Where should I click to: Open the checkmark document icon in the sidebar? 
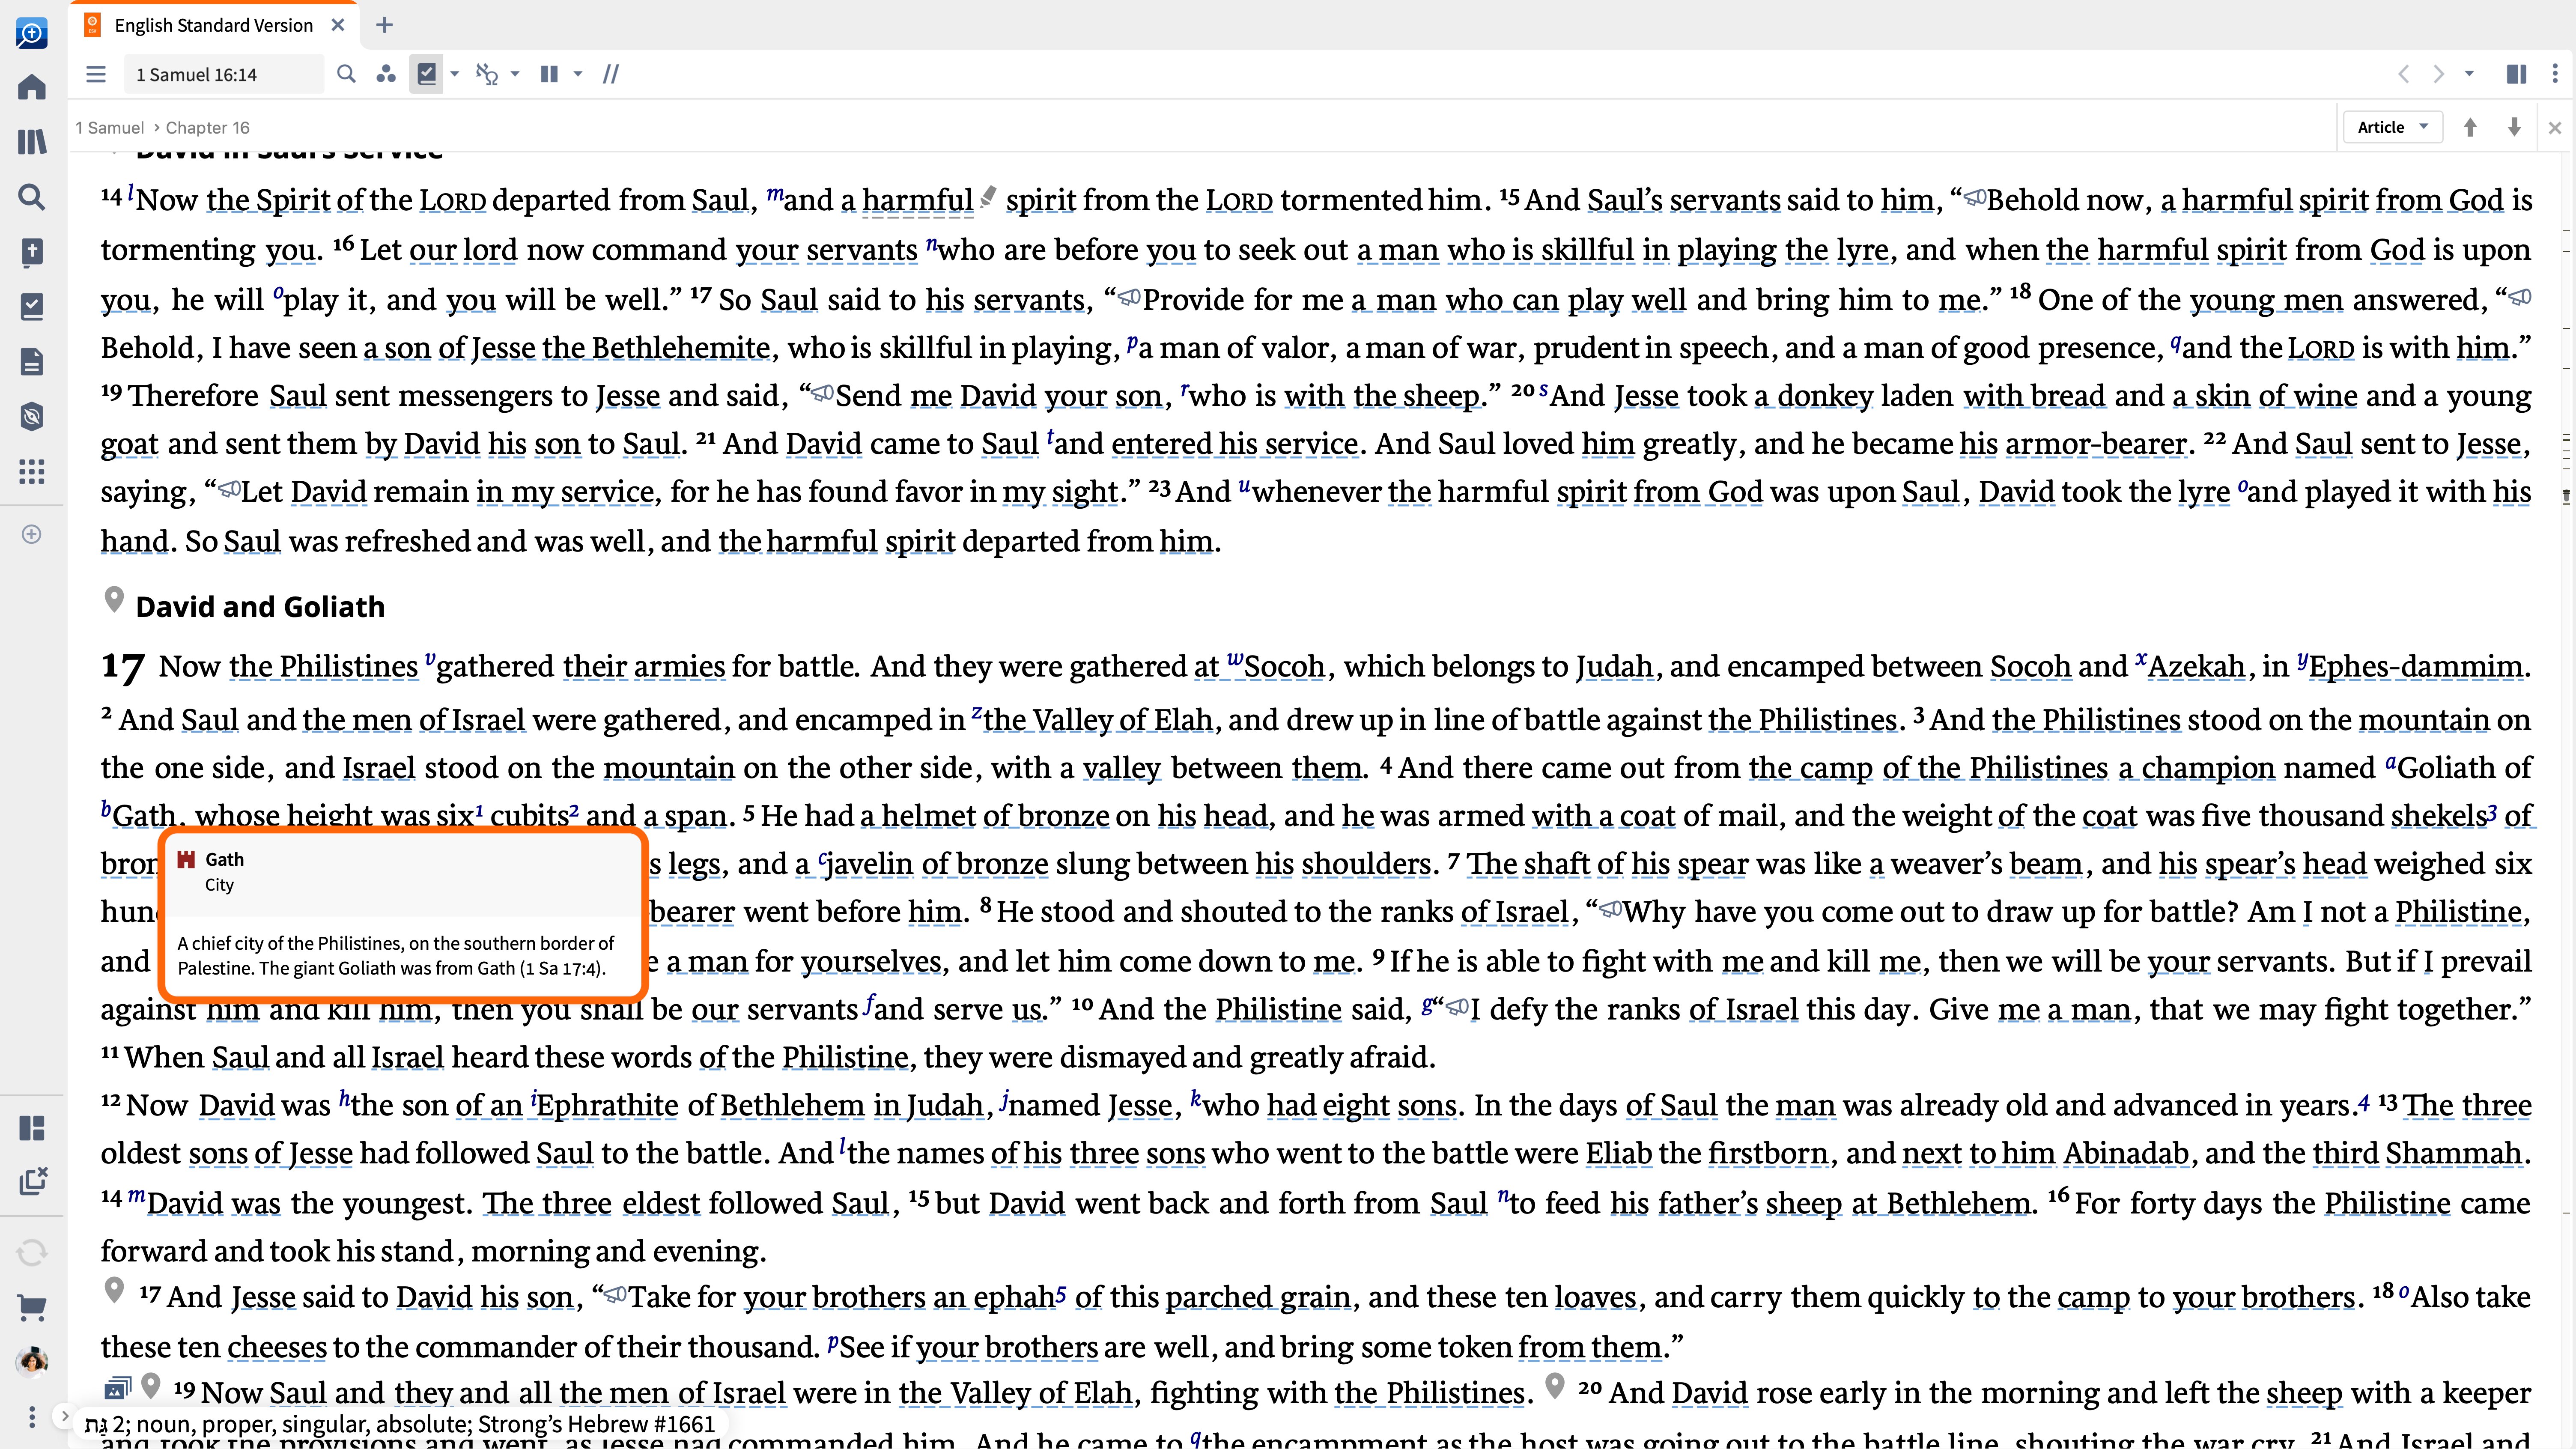pyautogui.click(x=32, y=307)
